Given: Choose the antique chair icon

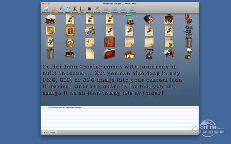Looking at the screenshot, I should [188, 19].
